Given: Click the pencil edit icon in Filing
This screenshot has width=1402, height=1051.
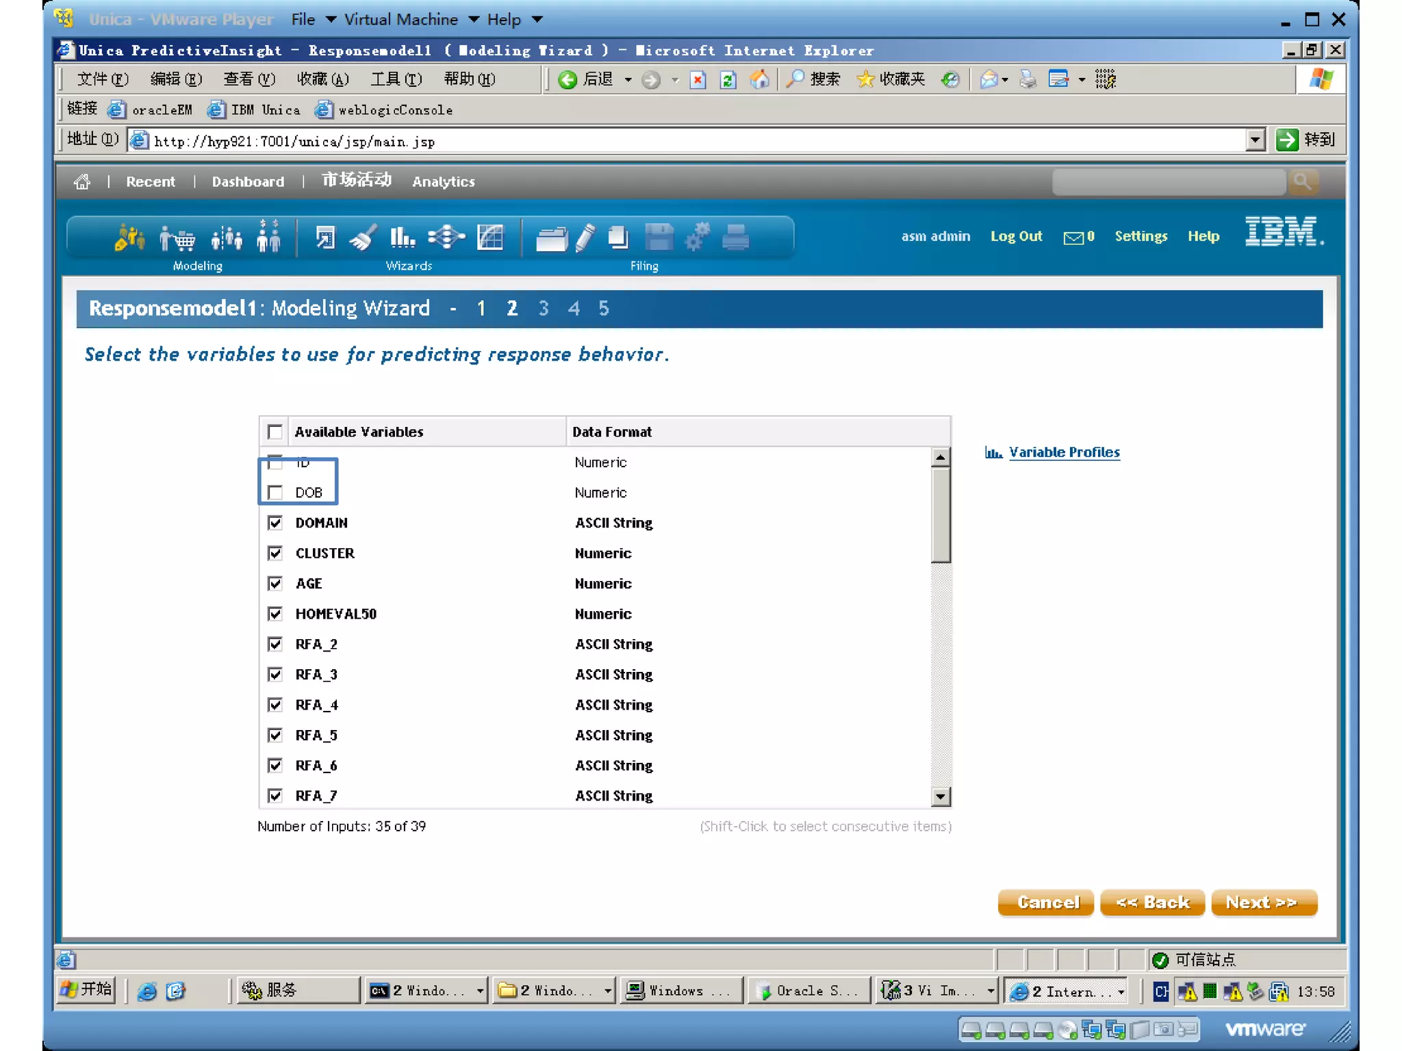Looking at the screenshot, I should 585,238.
